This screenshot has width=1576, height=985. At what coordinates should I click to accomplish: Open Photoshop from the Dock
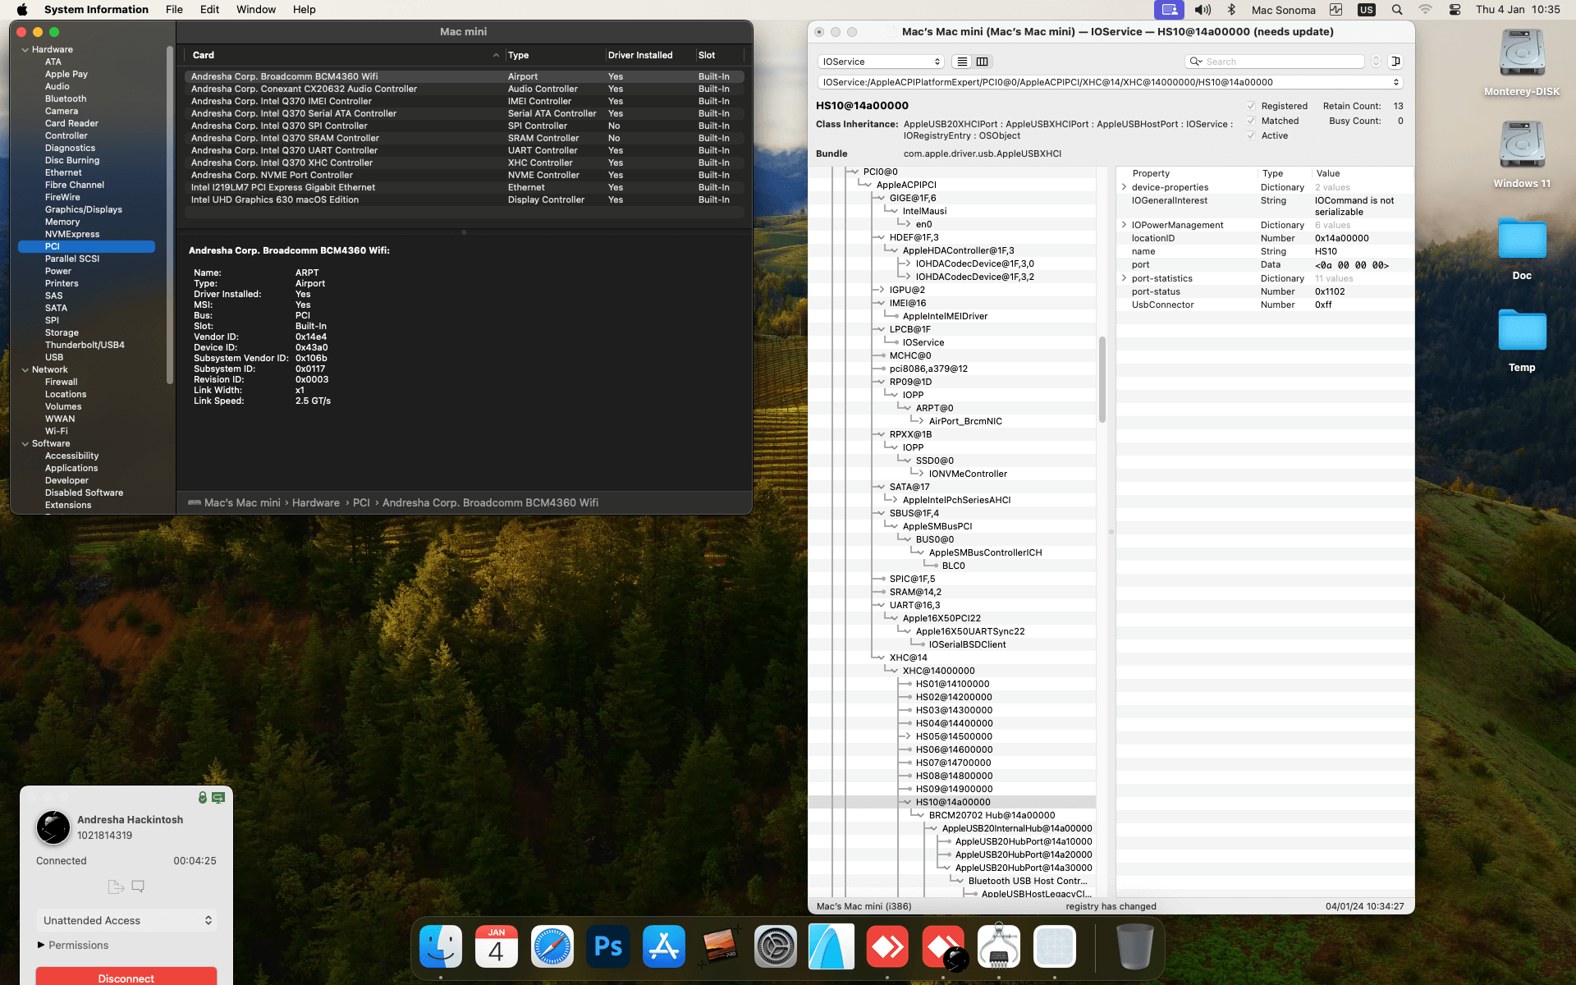tap(607, 947)
